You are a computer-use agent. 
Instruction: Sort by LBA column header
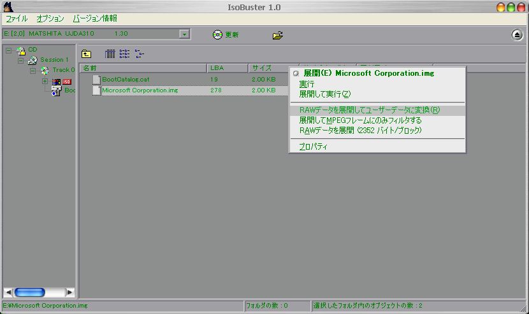click(x=228, y=68)
